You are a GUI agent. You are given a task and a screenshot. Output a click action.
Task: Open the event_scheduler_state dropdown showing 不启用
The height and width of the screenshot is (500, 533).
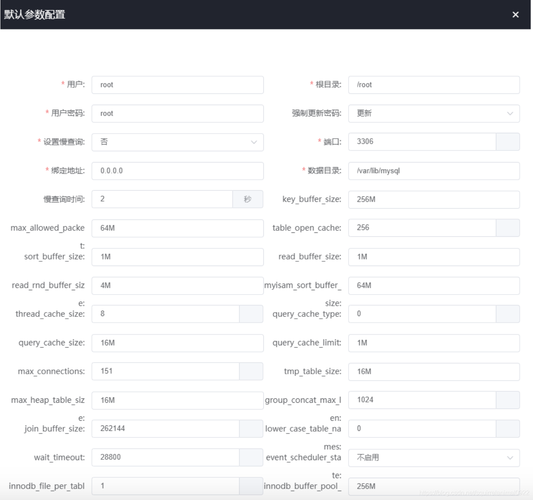tap(434, 457)
